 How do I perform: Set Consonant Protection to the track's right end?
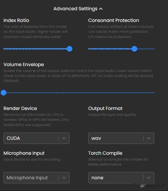[154, 49]
